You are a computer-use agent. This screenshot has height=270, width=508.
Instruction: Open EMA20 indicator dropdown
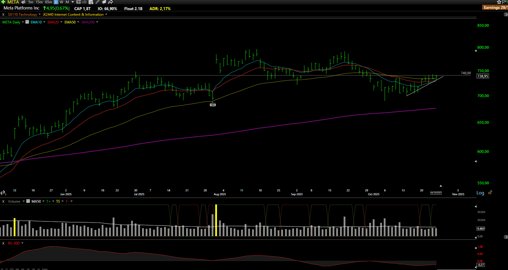[x=61, y=22]
